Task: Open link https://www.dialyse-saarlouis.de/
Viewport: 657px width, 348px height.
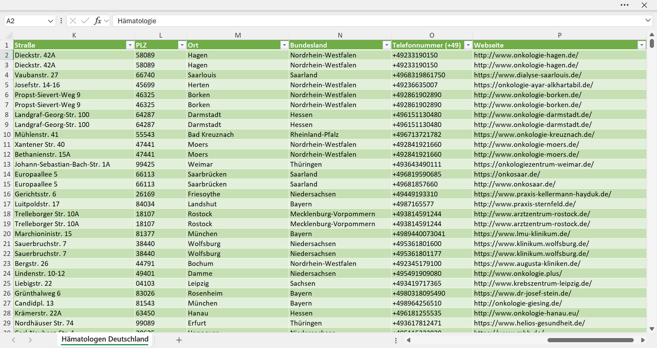Action: 527,75
